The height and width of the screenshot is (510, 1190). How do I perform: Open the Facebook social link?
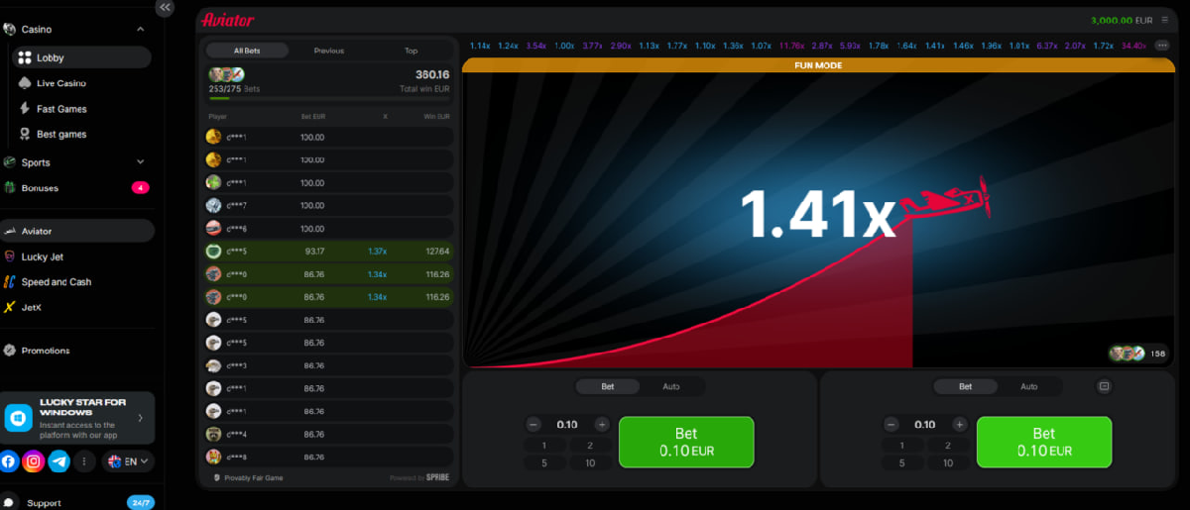click(9, 461)
